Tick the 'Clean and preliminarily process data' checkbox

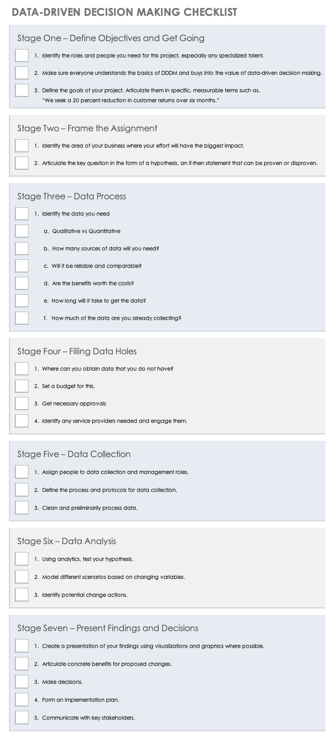pyautogui.click(x=22, y=508)
